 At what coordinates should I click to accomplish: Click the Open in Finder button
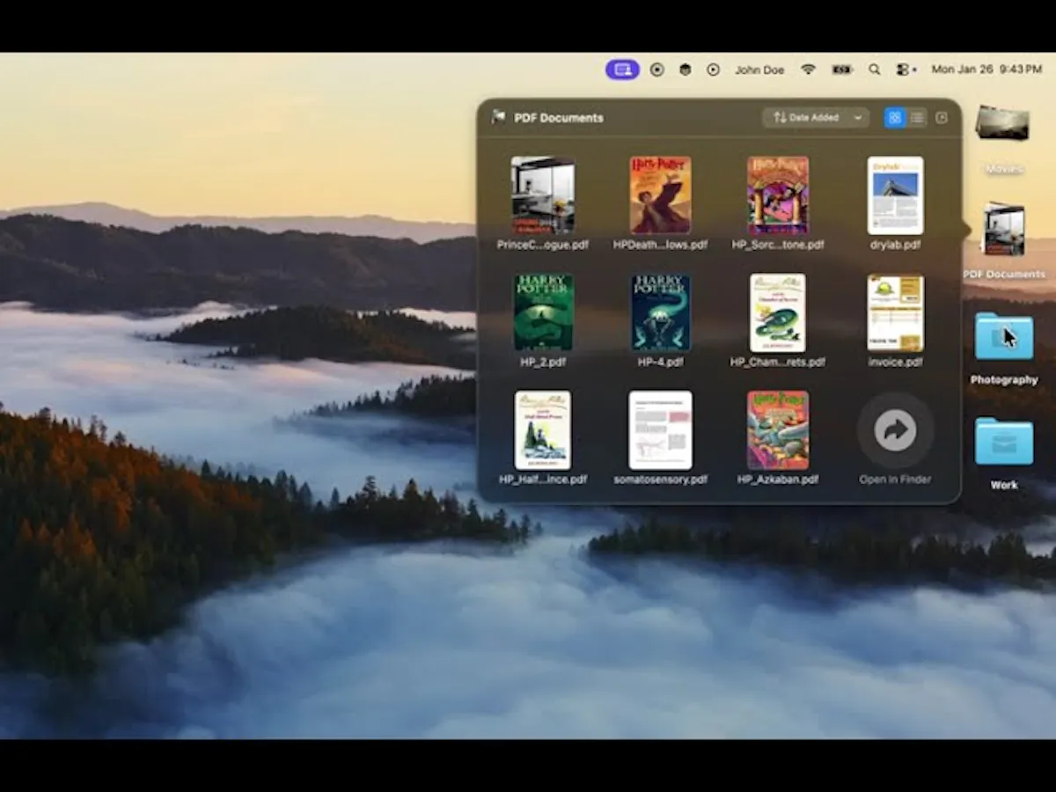pos(895,430)
